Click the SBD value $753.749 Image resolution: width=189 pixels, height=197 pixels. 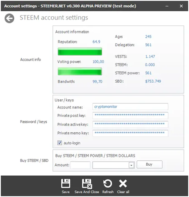153,81
